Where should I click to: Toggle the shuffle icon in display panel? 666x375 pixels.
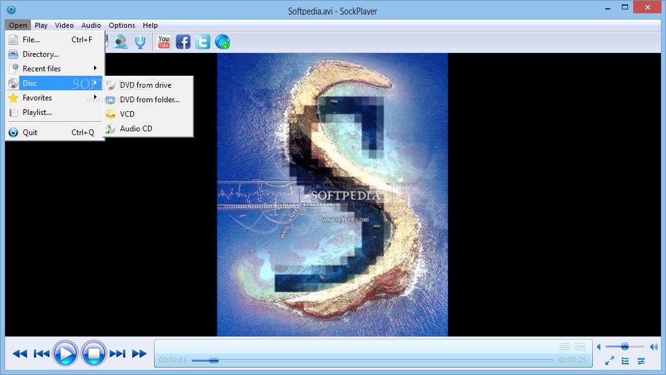click(x=580, y=347)
